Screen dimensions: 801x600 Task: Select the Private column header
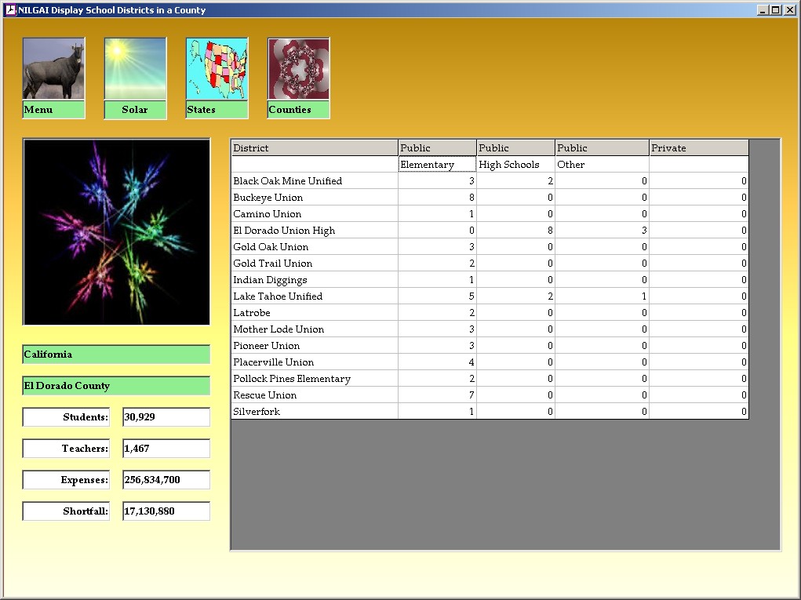698,148
